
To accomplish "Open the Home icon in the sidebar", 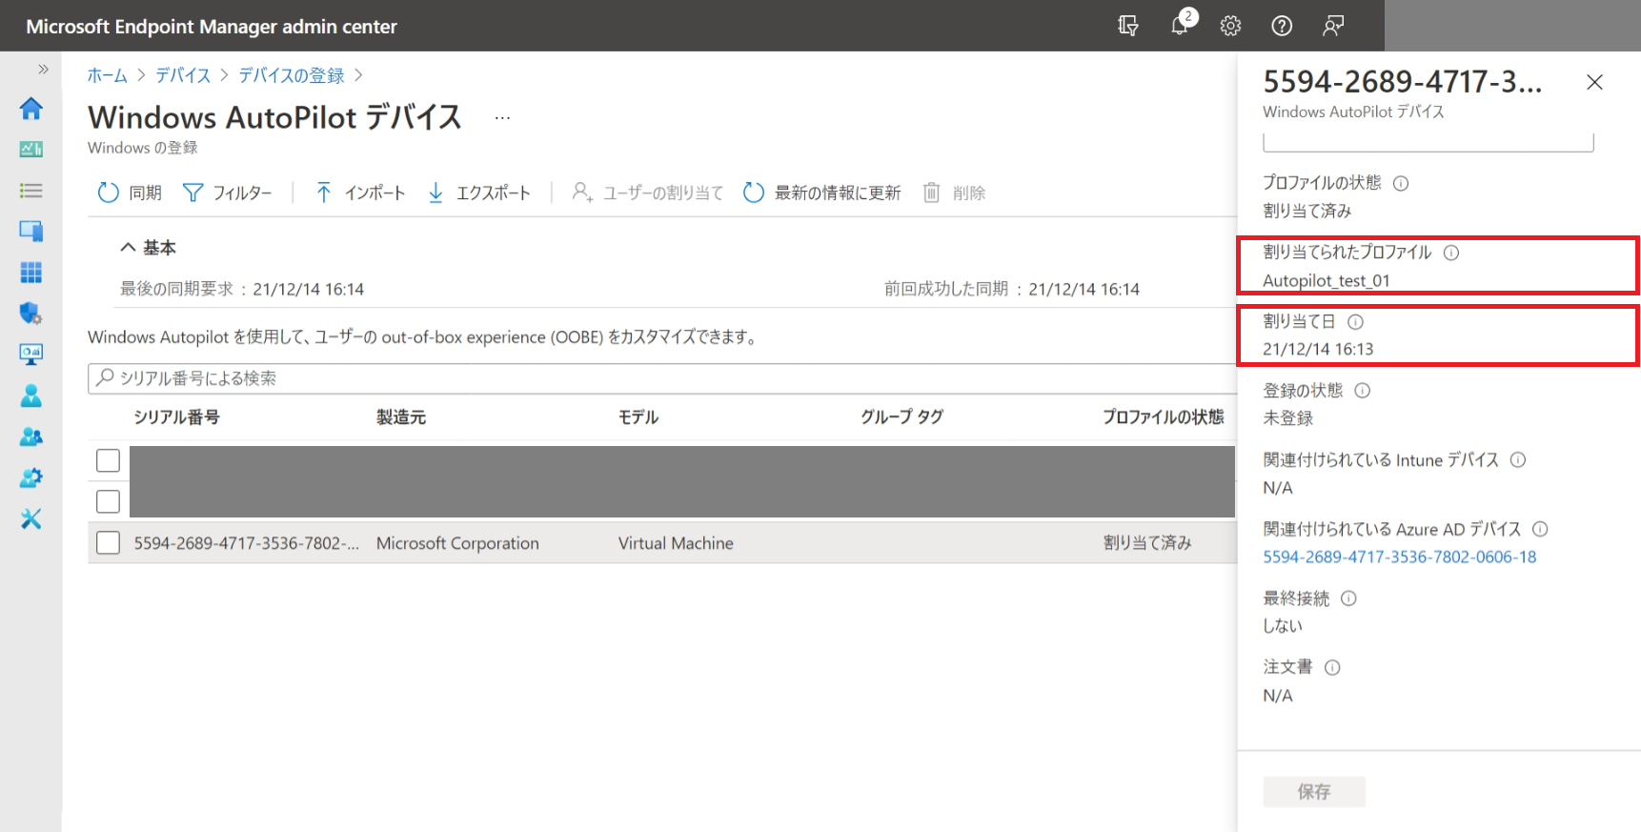I will [30, 109].
